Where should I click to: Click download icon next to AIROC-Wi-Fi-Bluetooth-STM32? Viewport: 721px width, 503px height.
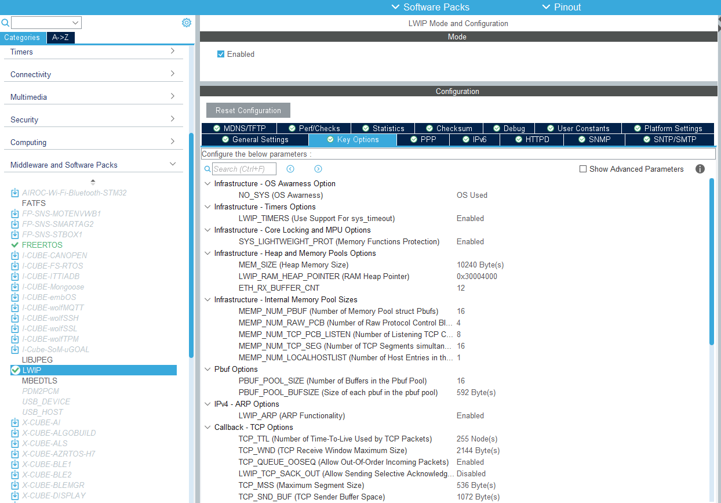(x=15, y=193)
